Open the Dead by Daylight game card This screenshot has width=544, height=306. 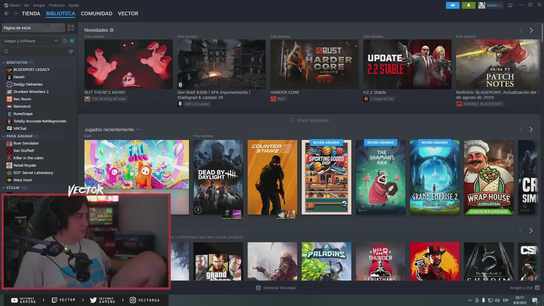[x=218, y=177]
